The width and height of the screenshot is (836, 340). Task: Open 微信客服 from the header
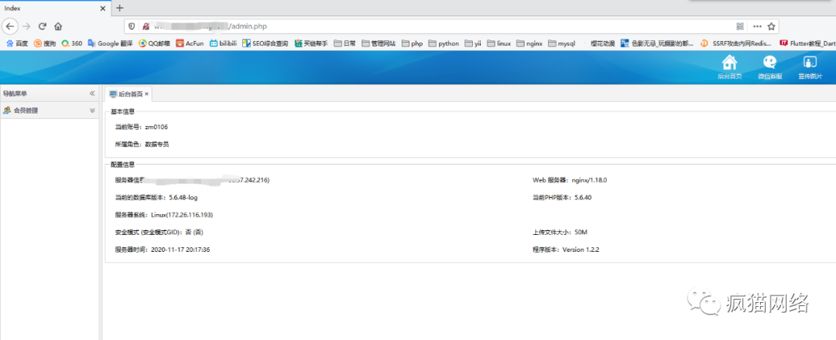[770, 67]
